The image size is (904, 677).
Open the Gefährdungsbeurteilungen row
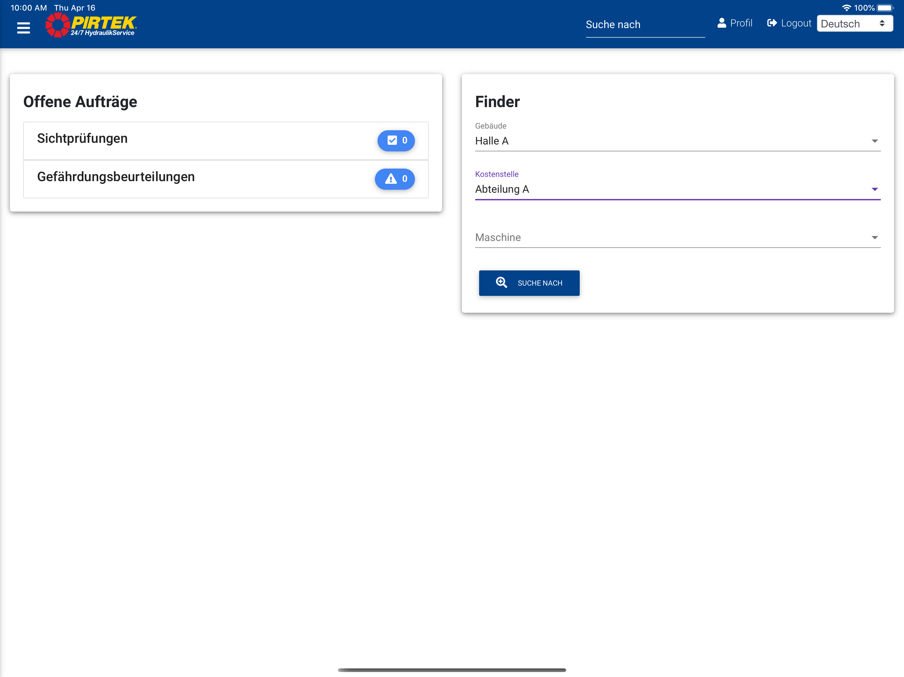pos(226,179)
